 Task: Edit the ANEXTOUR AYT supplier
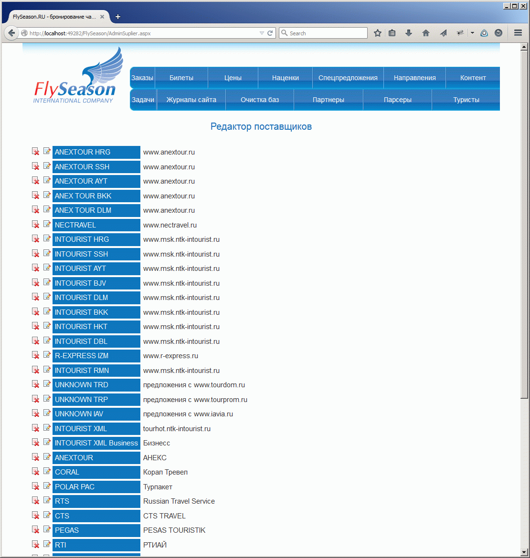point(47,180)
